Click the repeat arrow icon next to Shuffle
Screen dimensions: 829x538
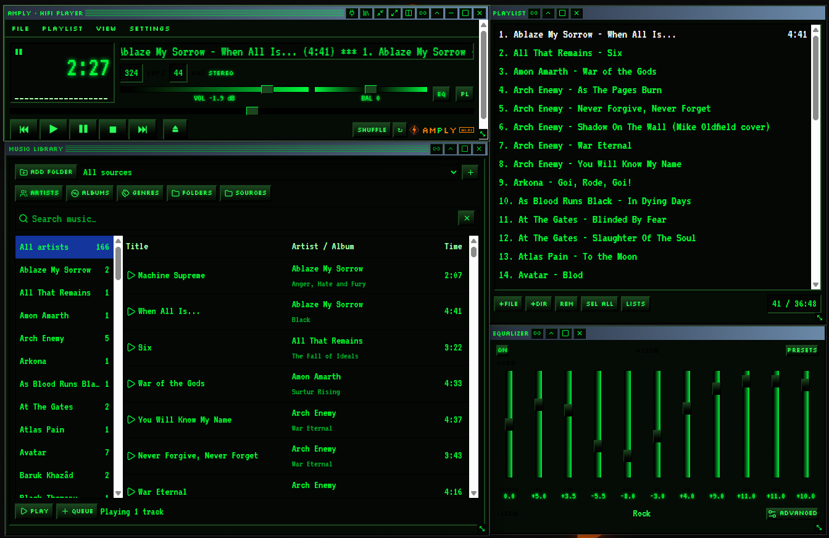400,130
